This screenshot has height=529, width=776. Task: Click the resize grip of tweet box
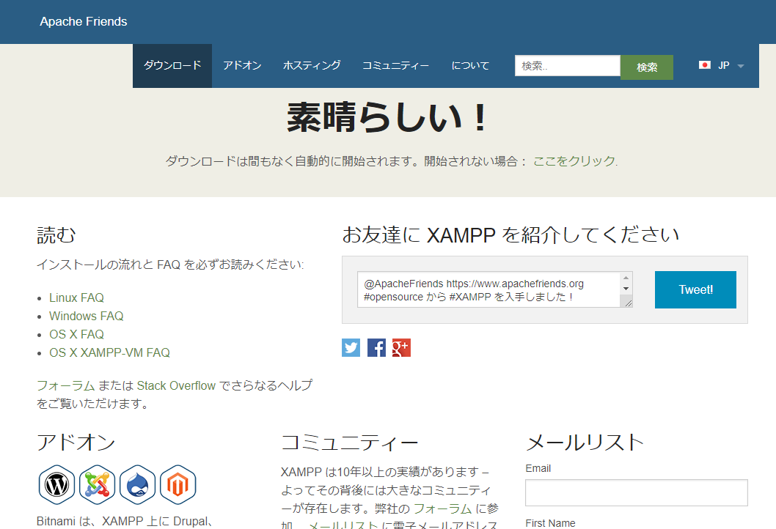click(628, 303)
